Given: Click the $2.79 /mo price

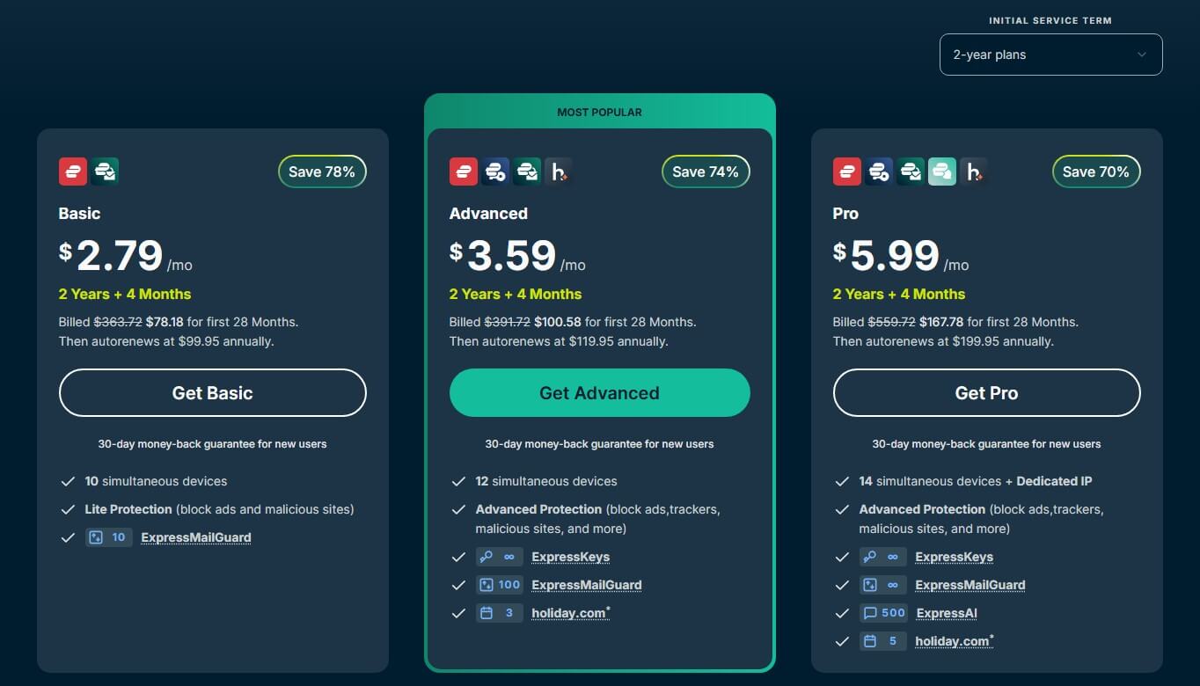Looking at the screenshot, I should pyautogui.click(x=126, y=256).
